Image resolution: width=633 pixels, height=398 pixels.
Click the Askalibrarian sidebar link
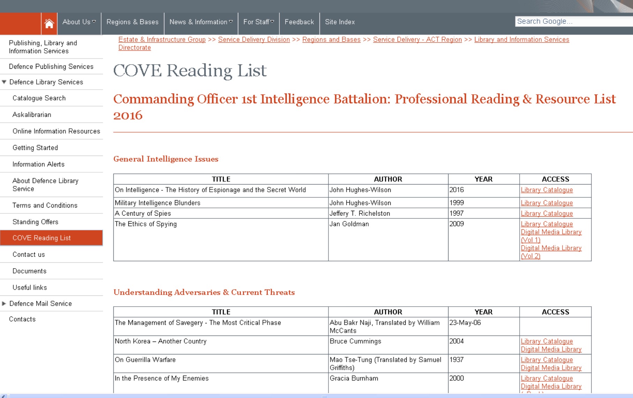tap(32, 114)
